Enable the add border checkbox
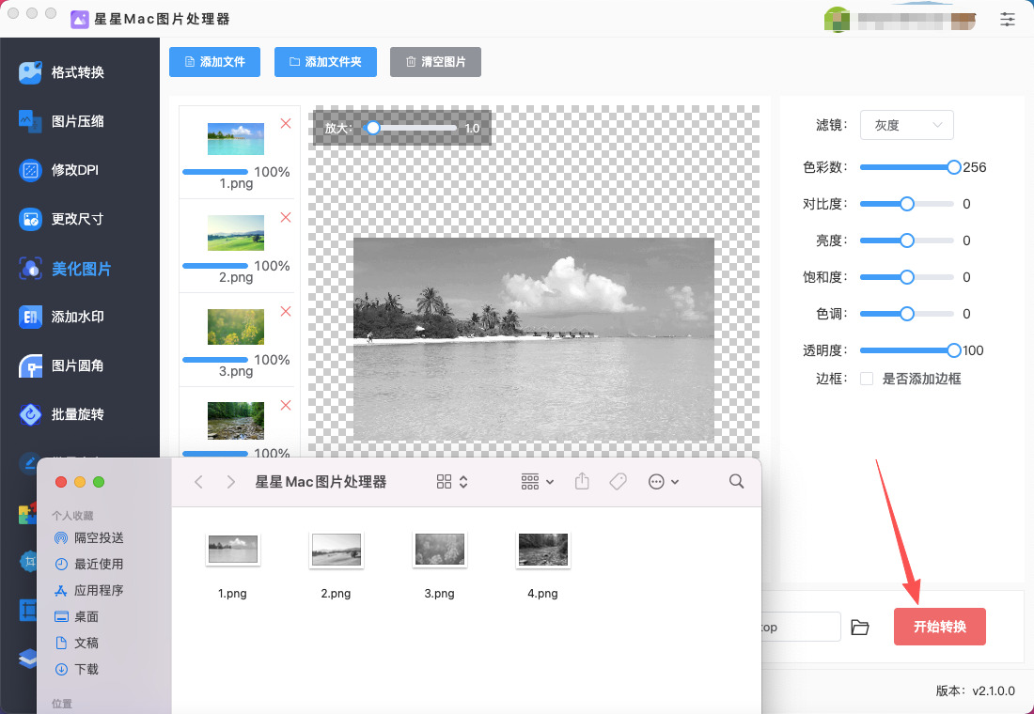1034x714 pixels. (x=867, y=379)
